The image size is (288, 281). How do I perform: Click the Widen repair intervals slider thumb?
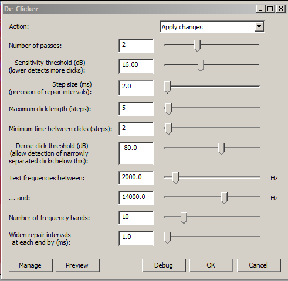click(x=167, y=238)
